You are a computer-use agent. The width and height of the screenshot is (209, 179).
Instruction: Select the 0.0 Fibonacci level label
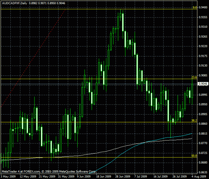[x=195, y=7]
